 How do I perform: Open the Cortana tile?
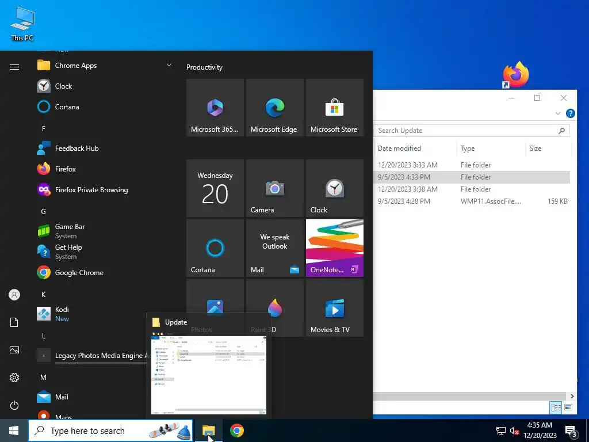coord(215,248)
